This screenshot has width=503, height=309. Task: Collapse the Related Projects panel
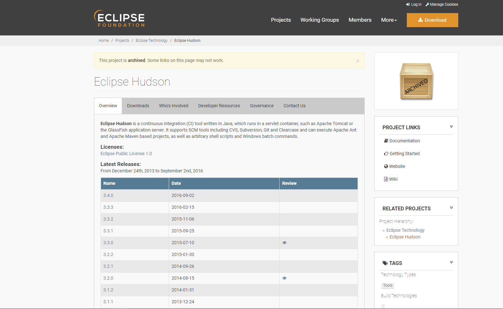pyautogui.click(x=451, y=207)
